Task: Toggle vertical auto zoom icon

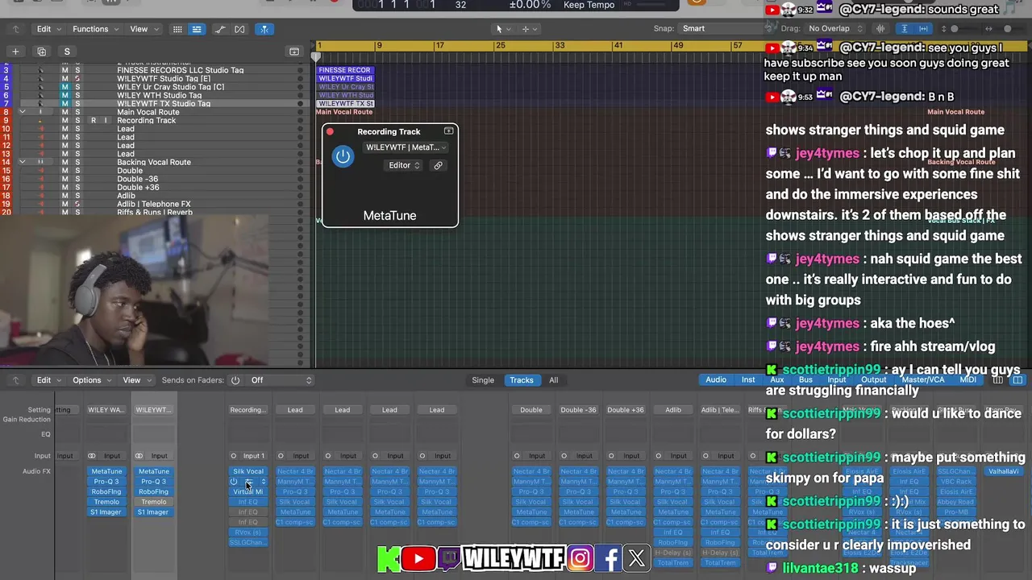Action: (x=904, y=29)
